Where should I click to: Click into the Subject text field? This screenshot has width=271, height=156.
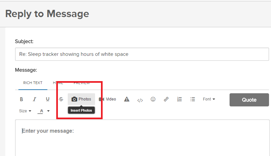coord(142,54)
